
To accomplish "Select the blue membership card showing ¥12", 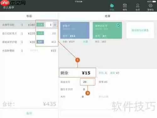I will pos(75,30).
